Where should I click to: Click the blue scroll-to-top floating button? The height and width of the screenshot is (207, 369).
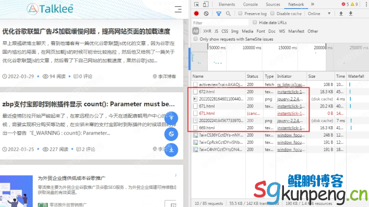(x=171, y=118)
